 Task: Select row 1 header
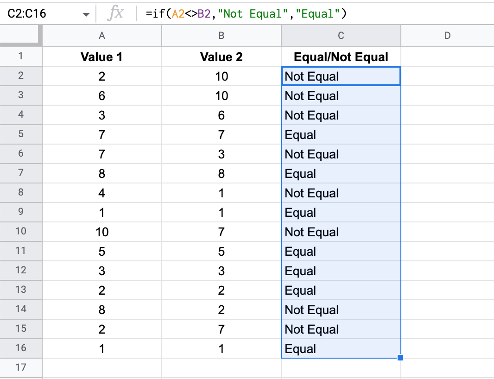pyautogui.click(x=21, y=57)
